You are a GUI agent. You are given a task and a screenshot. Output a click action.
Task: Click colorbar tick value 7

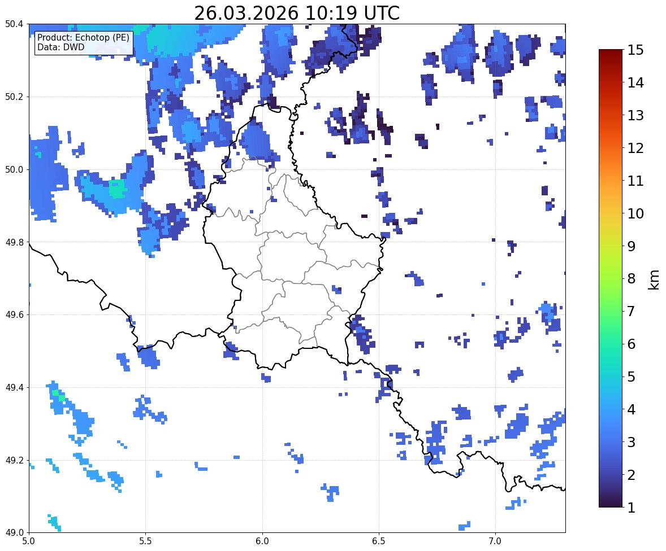(x=632, y=311)
